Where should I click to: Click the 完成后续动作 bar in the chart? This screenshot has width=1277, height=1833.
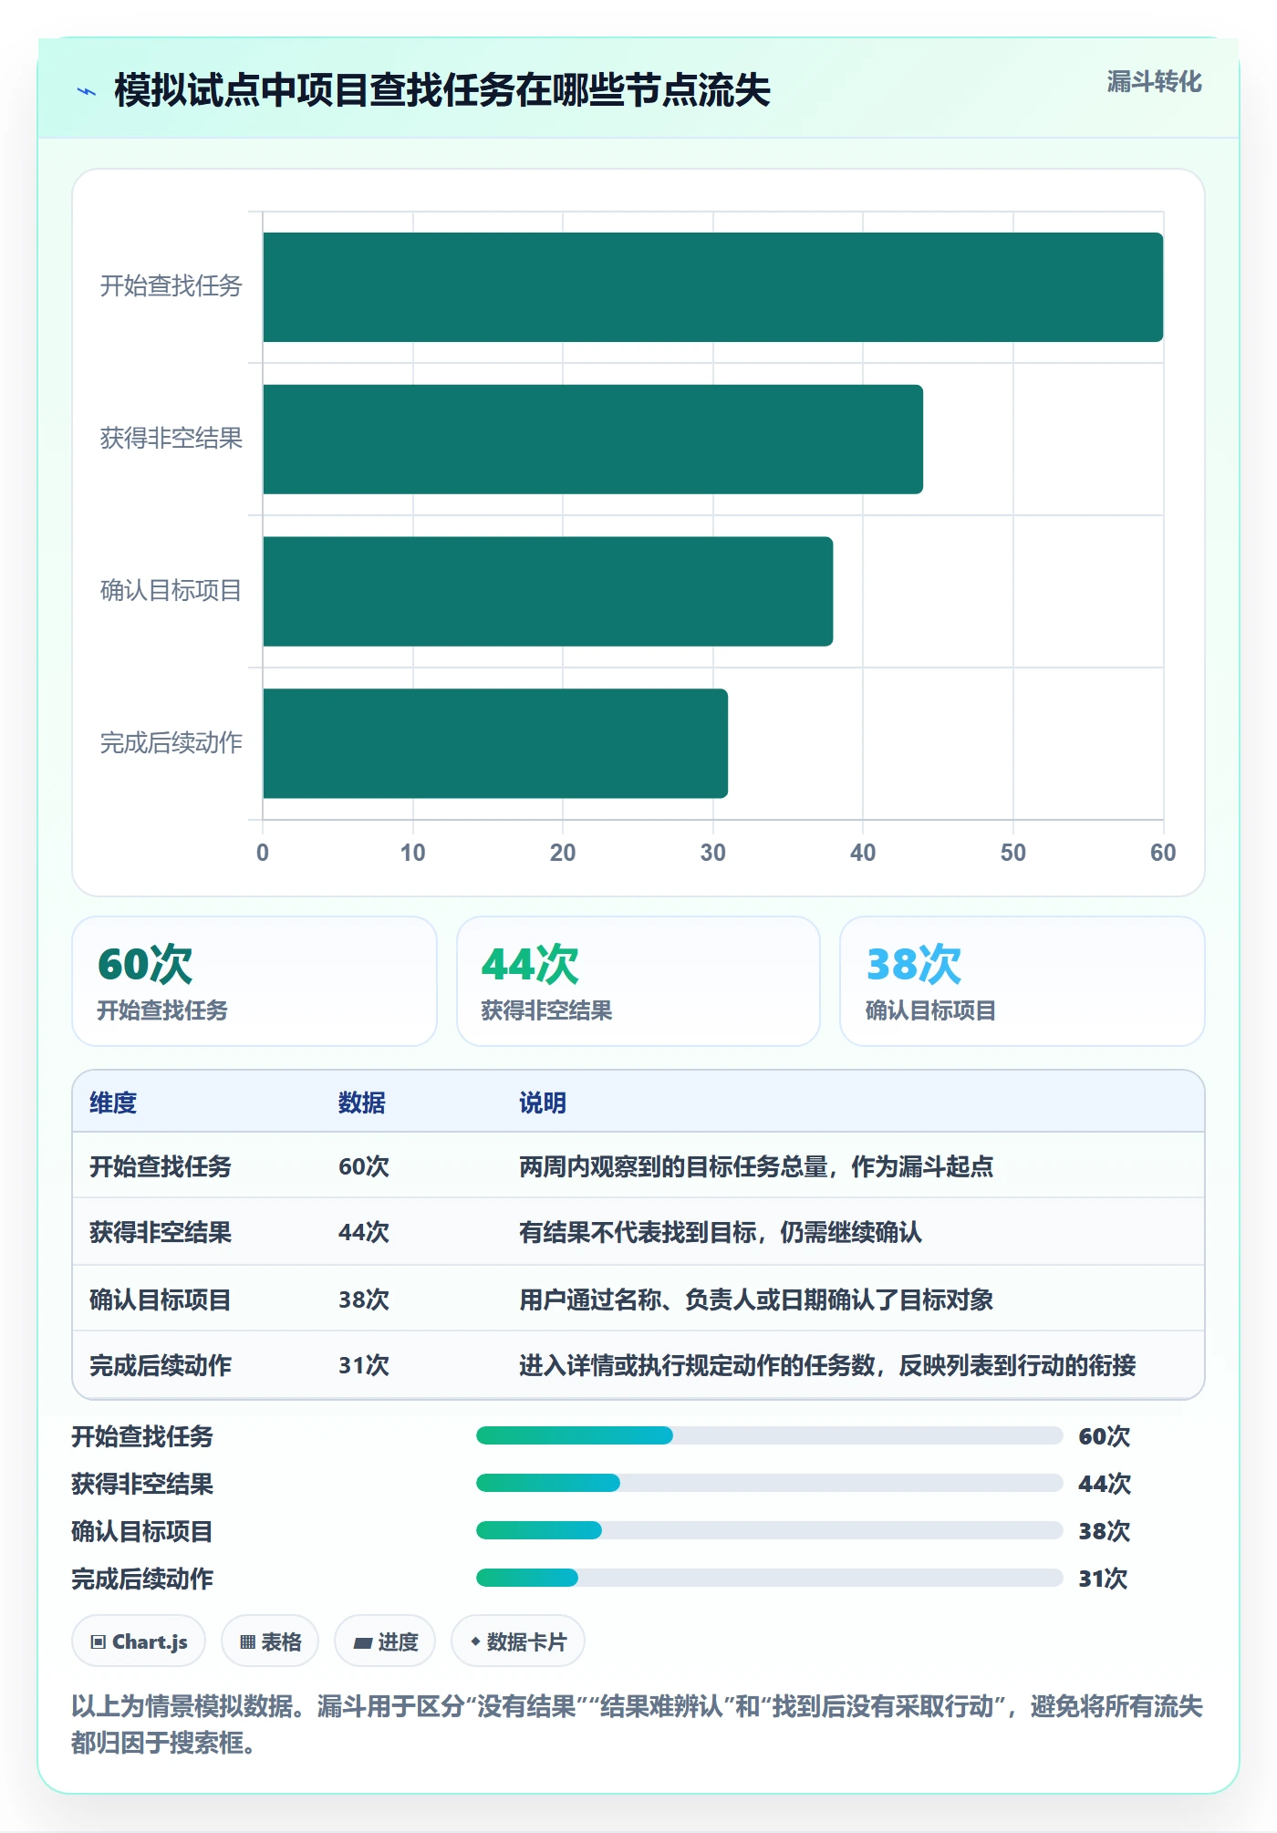tap(495, 743)
